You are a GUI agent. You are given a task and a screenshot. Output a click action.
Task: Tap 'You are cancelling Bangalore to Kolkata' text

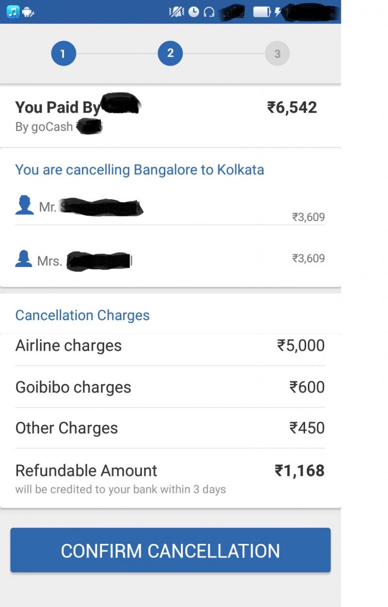(140, 170)
